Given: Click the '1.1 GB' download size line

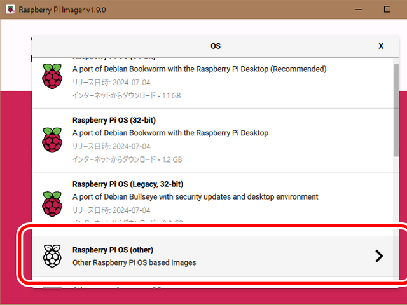Looking at the screenshot, I should (x=127, y=96).
